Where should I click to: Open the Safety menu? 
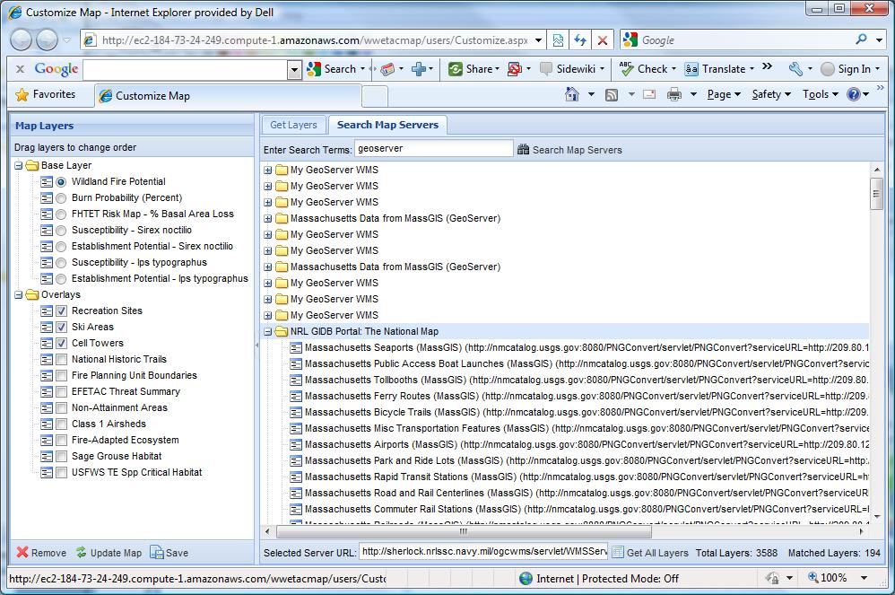[x=771, y=94]
